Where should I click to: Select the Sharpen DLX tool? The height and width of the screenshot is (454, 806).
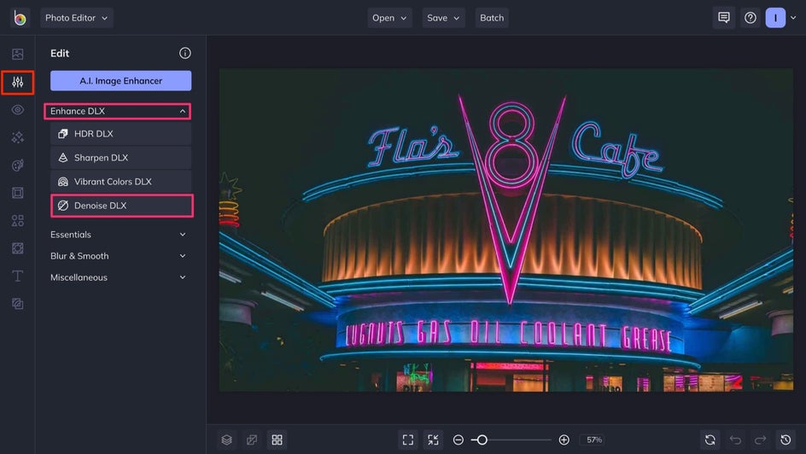120,158
